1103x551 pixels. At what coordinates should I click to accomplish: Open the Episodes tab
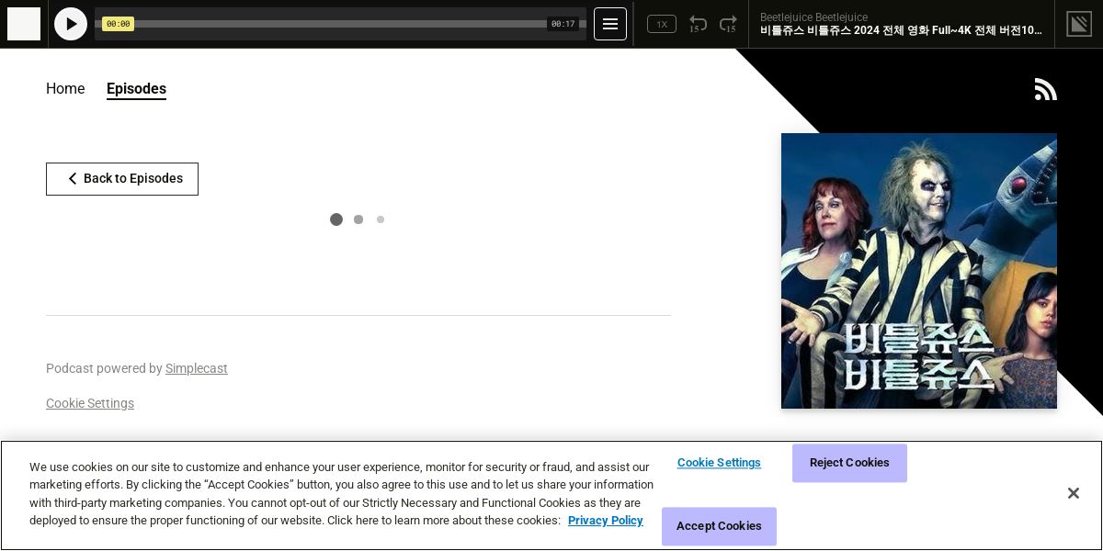click(136, 89)
